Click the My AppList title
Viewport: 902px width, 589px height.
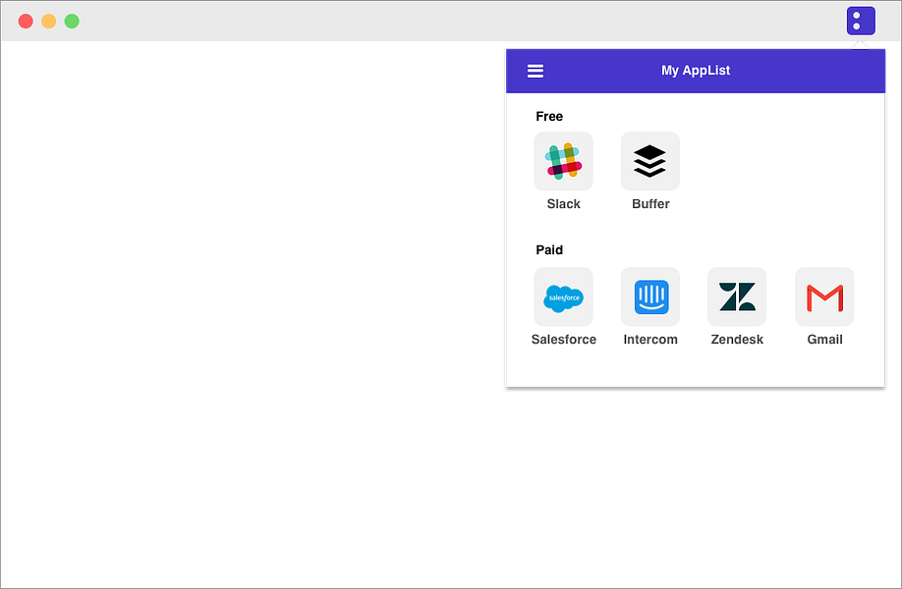tap(696, 70)
